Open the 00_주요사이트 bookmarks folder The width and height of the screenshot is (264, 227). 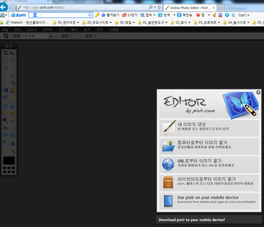point(97,23)
